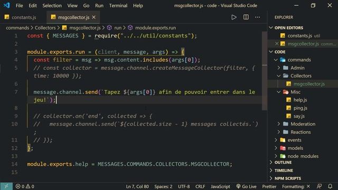Click the run breadcrumb symbol
The image size is (338, 190).
click(118, 28)
